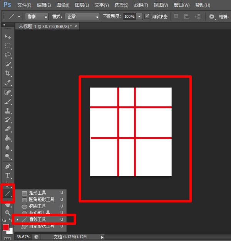Click the 100% opacity input field

click(129, 17)
